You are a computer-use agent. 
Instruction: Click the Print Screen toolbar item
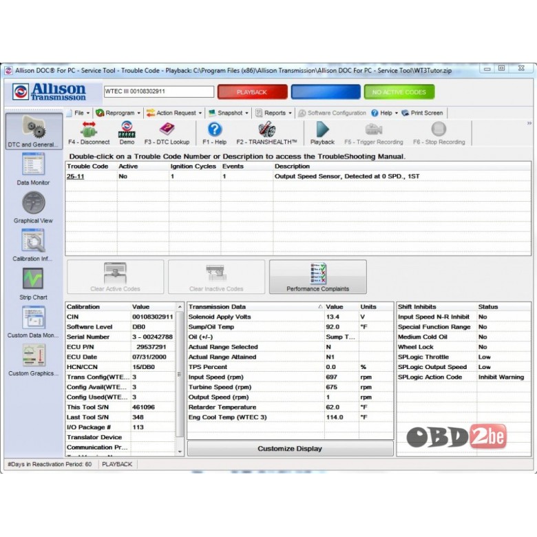pos(422,113)
